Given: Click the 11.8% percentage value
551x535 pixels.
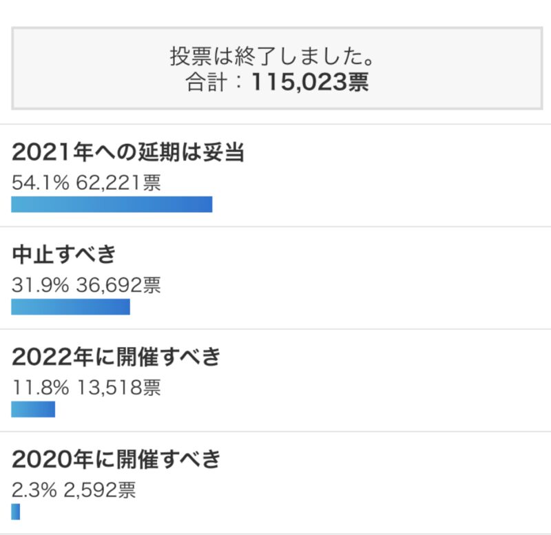Looking at the screenshot, I should pos(40,388).
